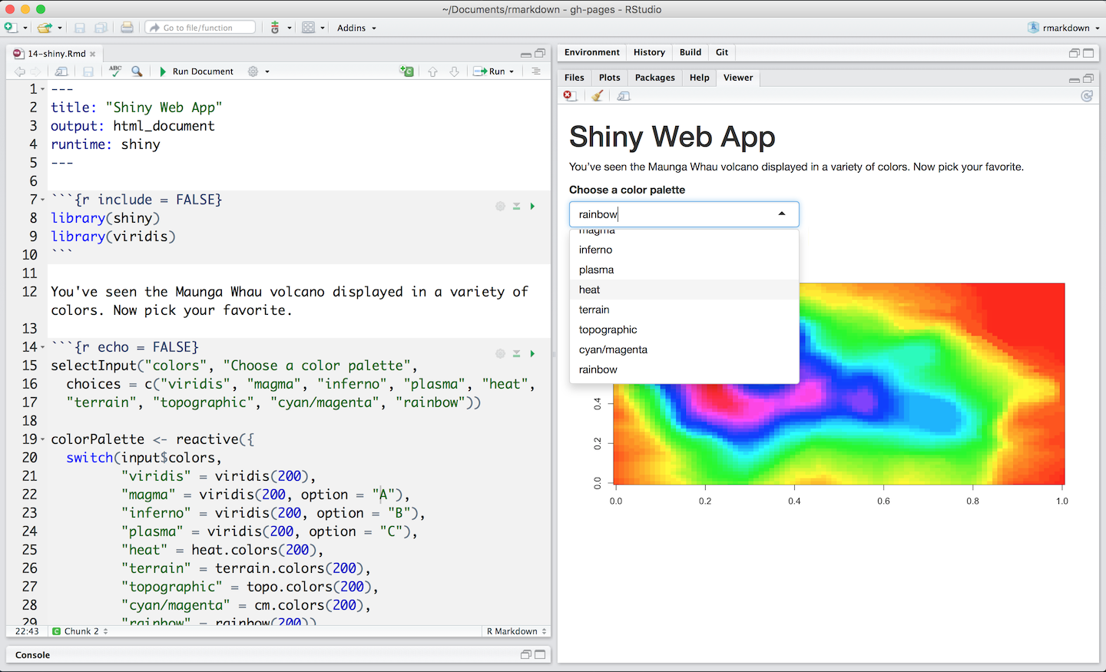The height and width of the screenshot is (672, 1106).
Task: Run chunk 2 with green play icon
Action: [x=532, y=354]
